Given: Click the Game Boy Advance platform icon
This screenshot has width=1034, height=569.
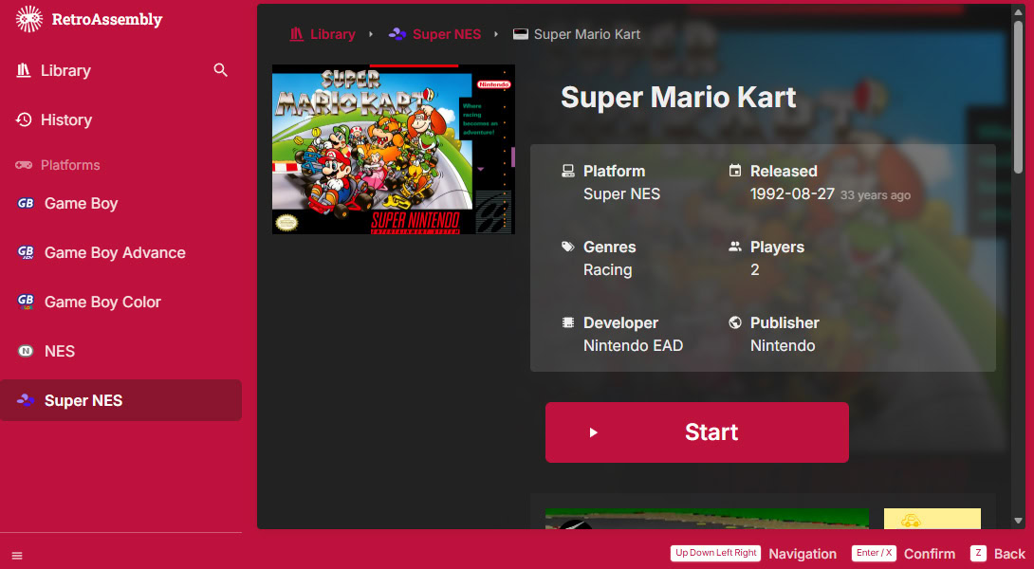Looking at the screenshot, I should coord(26,252).
